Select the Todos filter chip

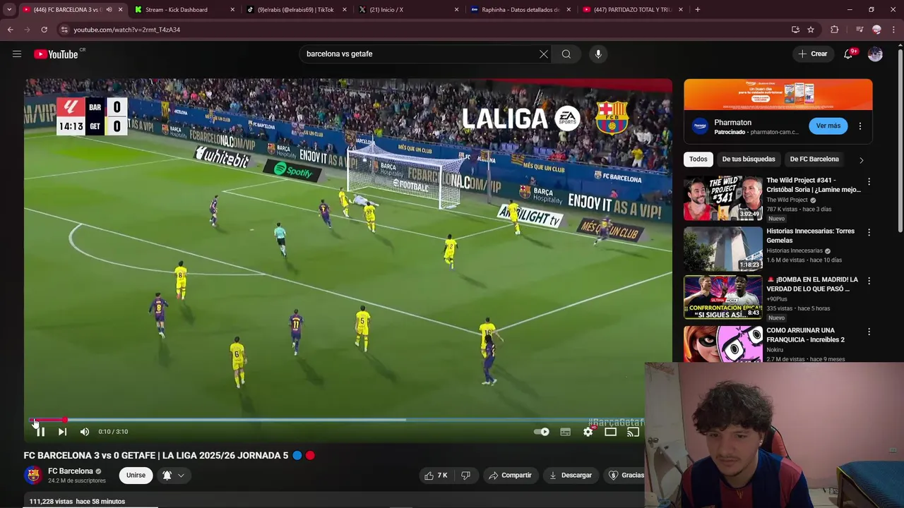point(698,159)
